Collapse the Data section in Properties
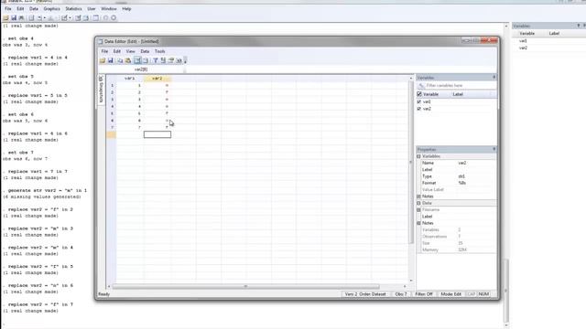This screenshot has width=586, height=329. 419,203
